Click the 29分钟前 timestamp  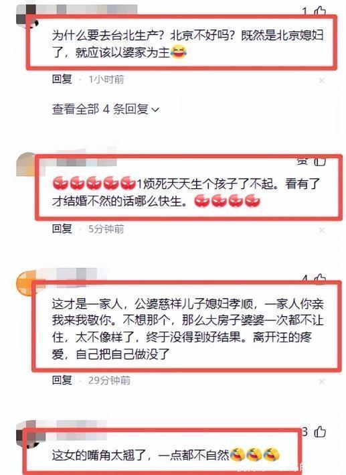tap(109, 380)
